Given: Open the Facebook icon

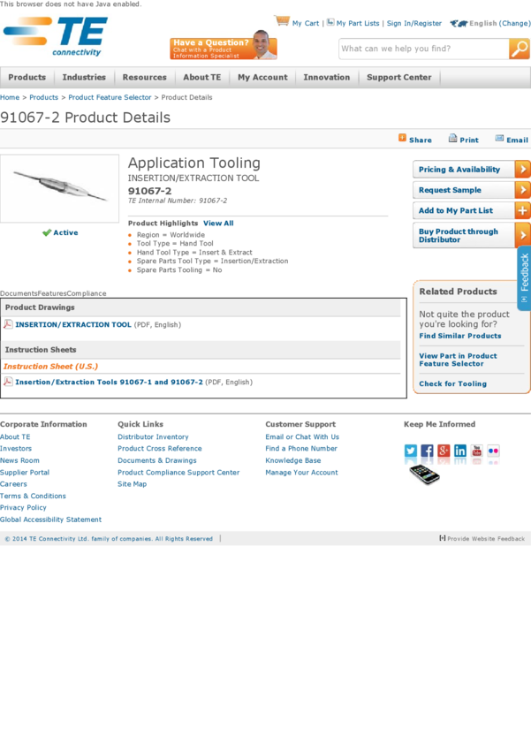Looking at the screenshot, I should [427, 451].
